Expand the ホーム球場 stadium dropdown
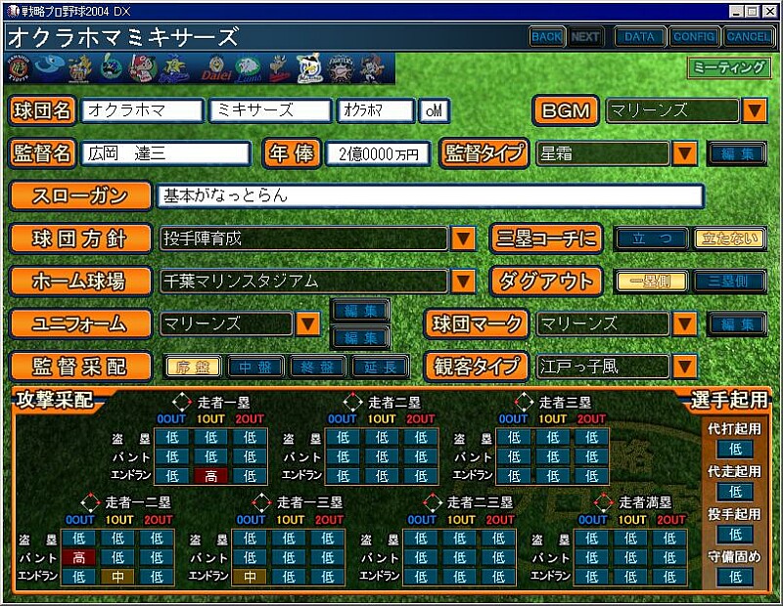The image size is (783, 606). 463,281
